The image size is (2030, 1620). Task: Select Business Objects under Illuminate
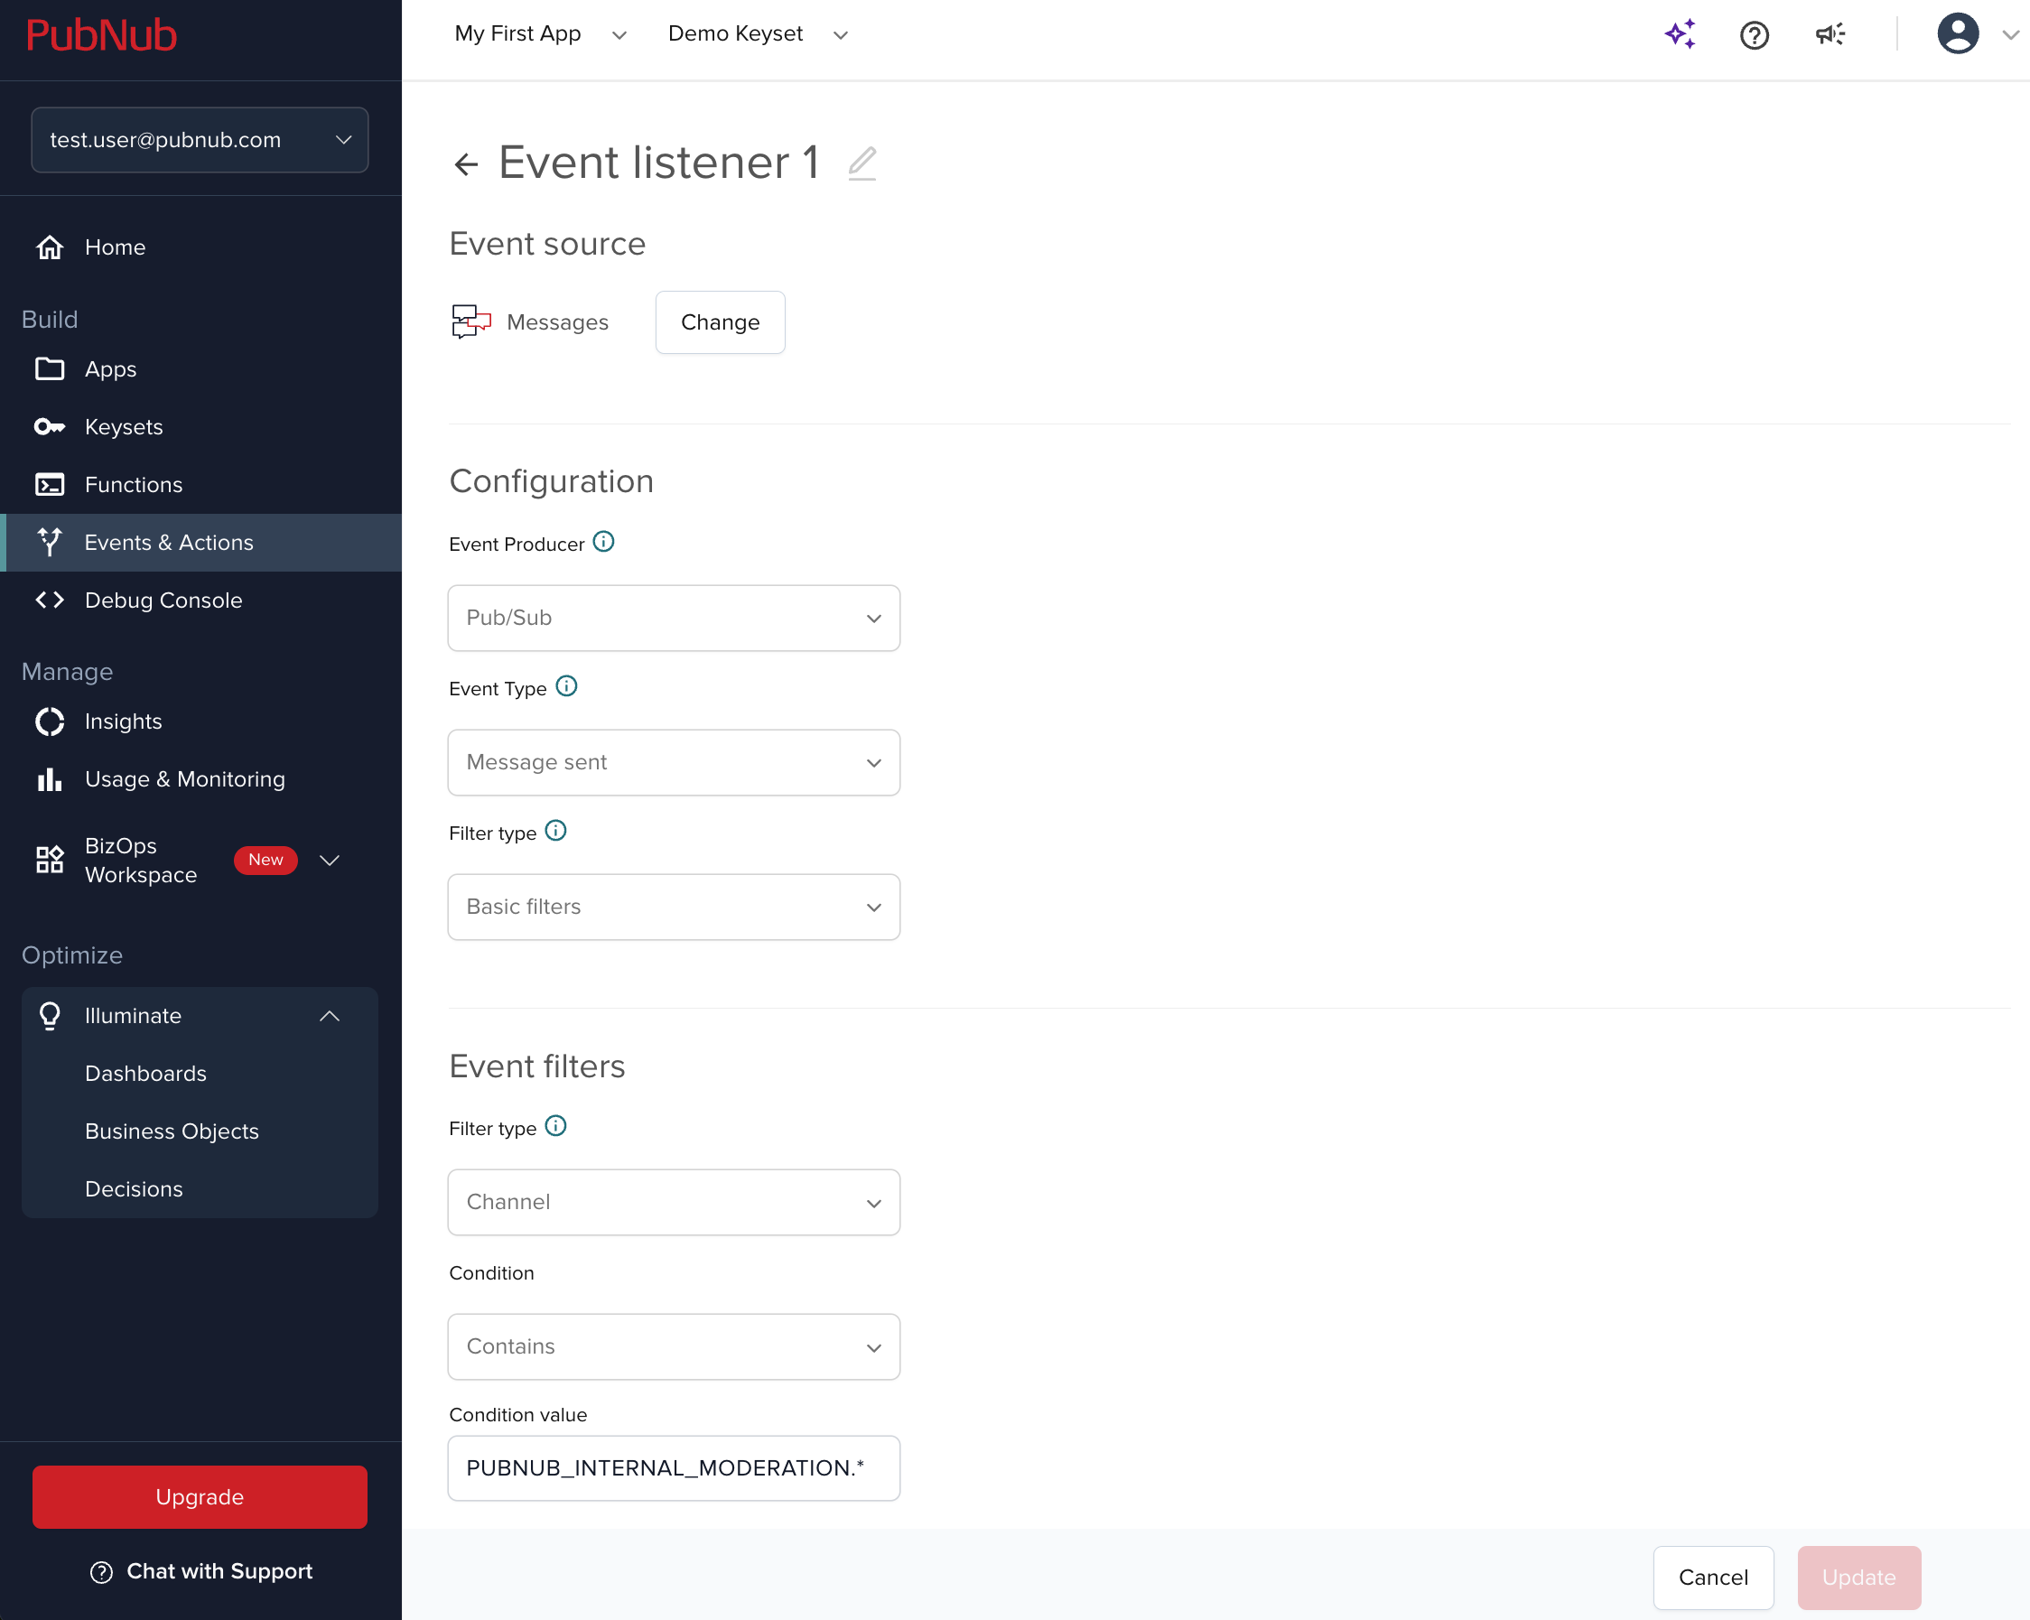pyautogui.click(x=172, y=1131)
